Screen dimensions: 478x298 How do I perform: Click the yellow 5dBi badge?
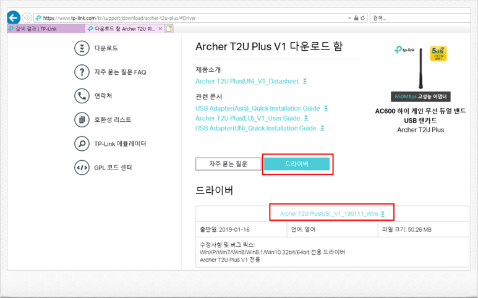point(438,53)
